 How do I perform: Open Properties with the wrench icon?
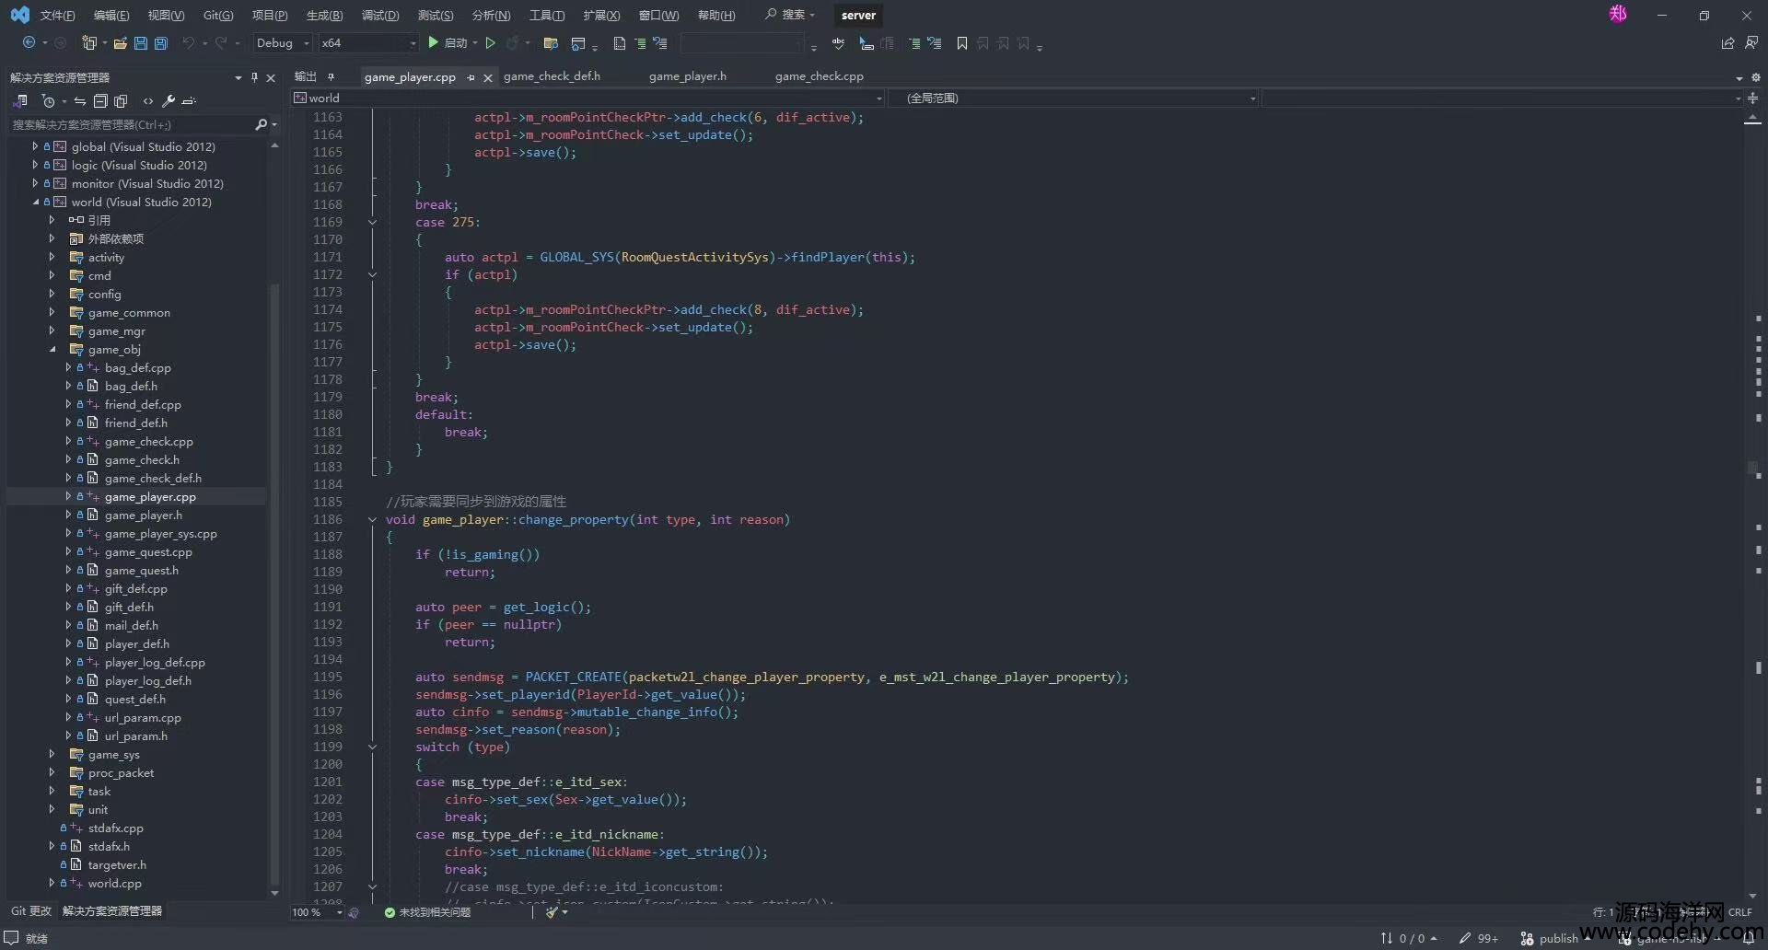pos(169,101)
